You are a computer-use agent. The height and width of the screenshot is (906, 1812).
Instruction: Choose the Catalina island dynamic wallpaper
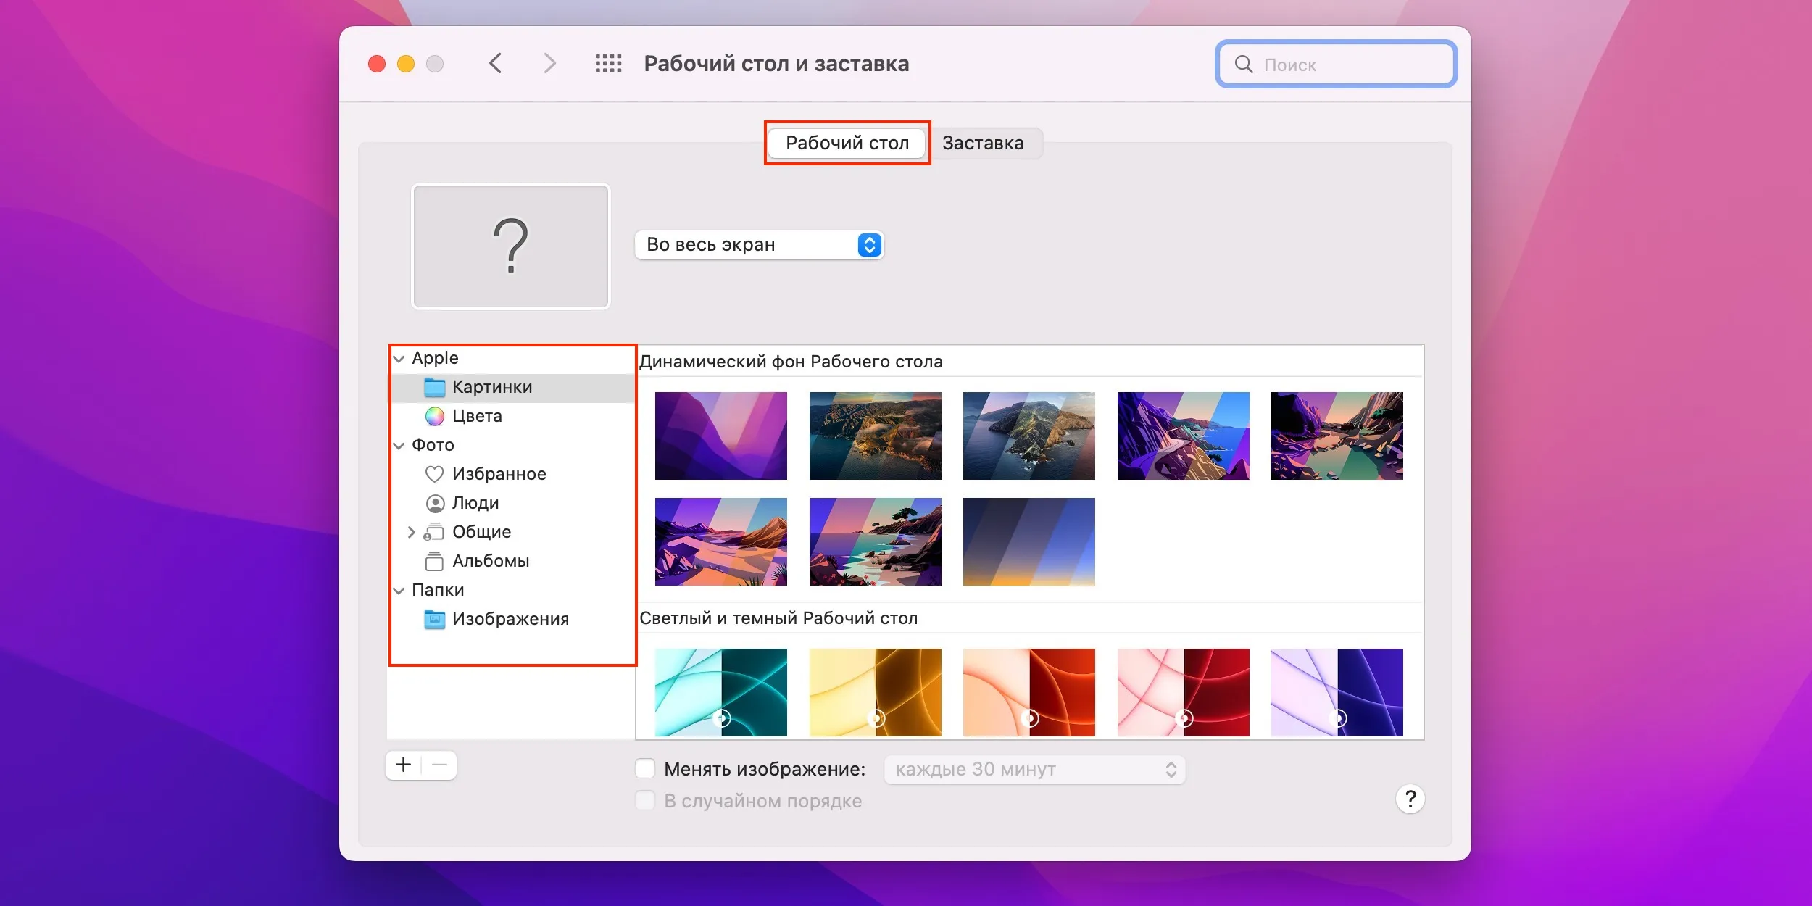pos(1028,436)
